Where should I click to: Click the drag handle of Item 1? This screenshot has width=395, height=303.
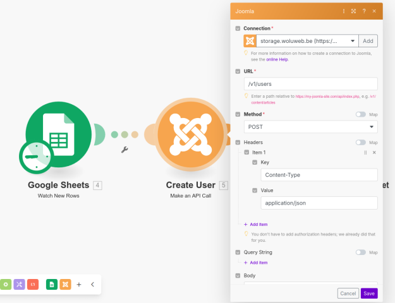click(365, 153)
